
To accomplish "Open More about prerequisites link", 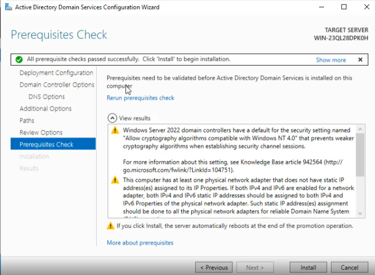I will point(140,243).
